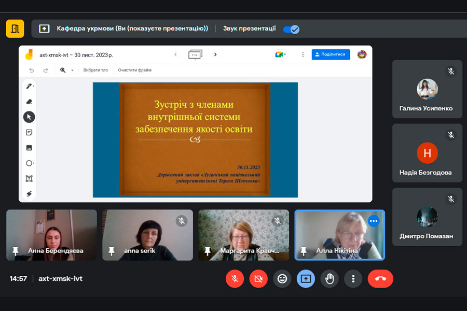Click muted mic icon on Надія Безгодова tile

click(451, 135)
